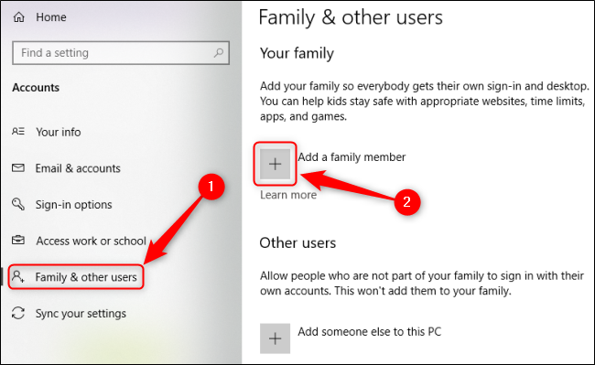Click the Find a setting search box
Screen dimensions: 595x365
[x=121, y=53]
